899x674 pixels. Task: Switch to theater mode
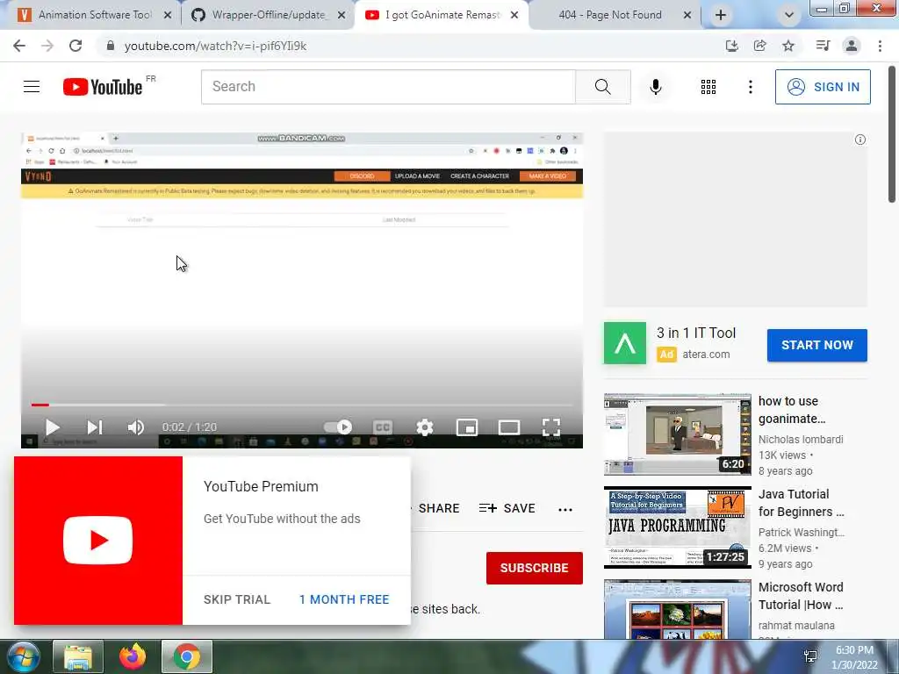tap(508, 427)
